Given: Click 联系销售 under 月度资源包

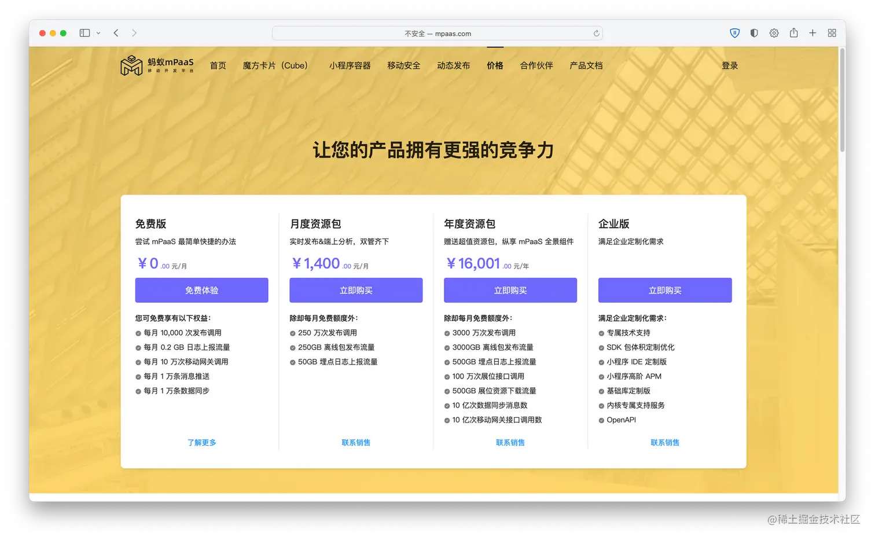Looking at the screenshot, I should [x=356, y=442].
